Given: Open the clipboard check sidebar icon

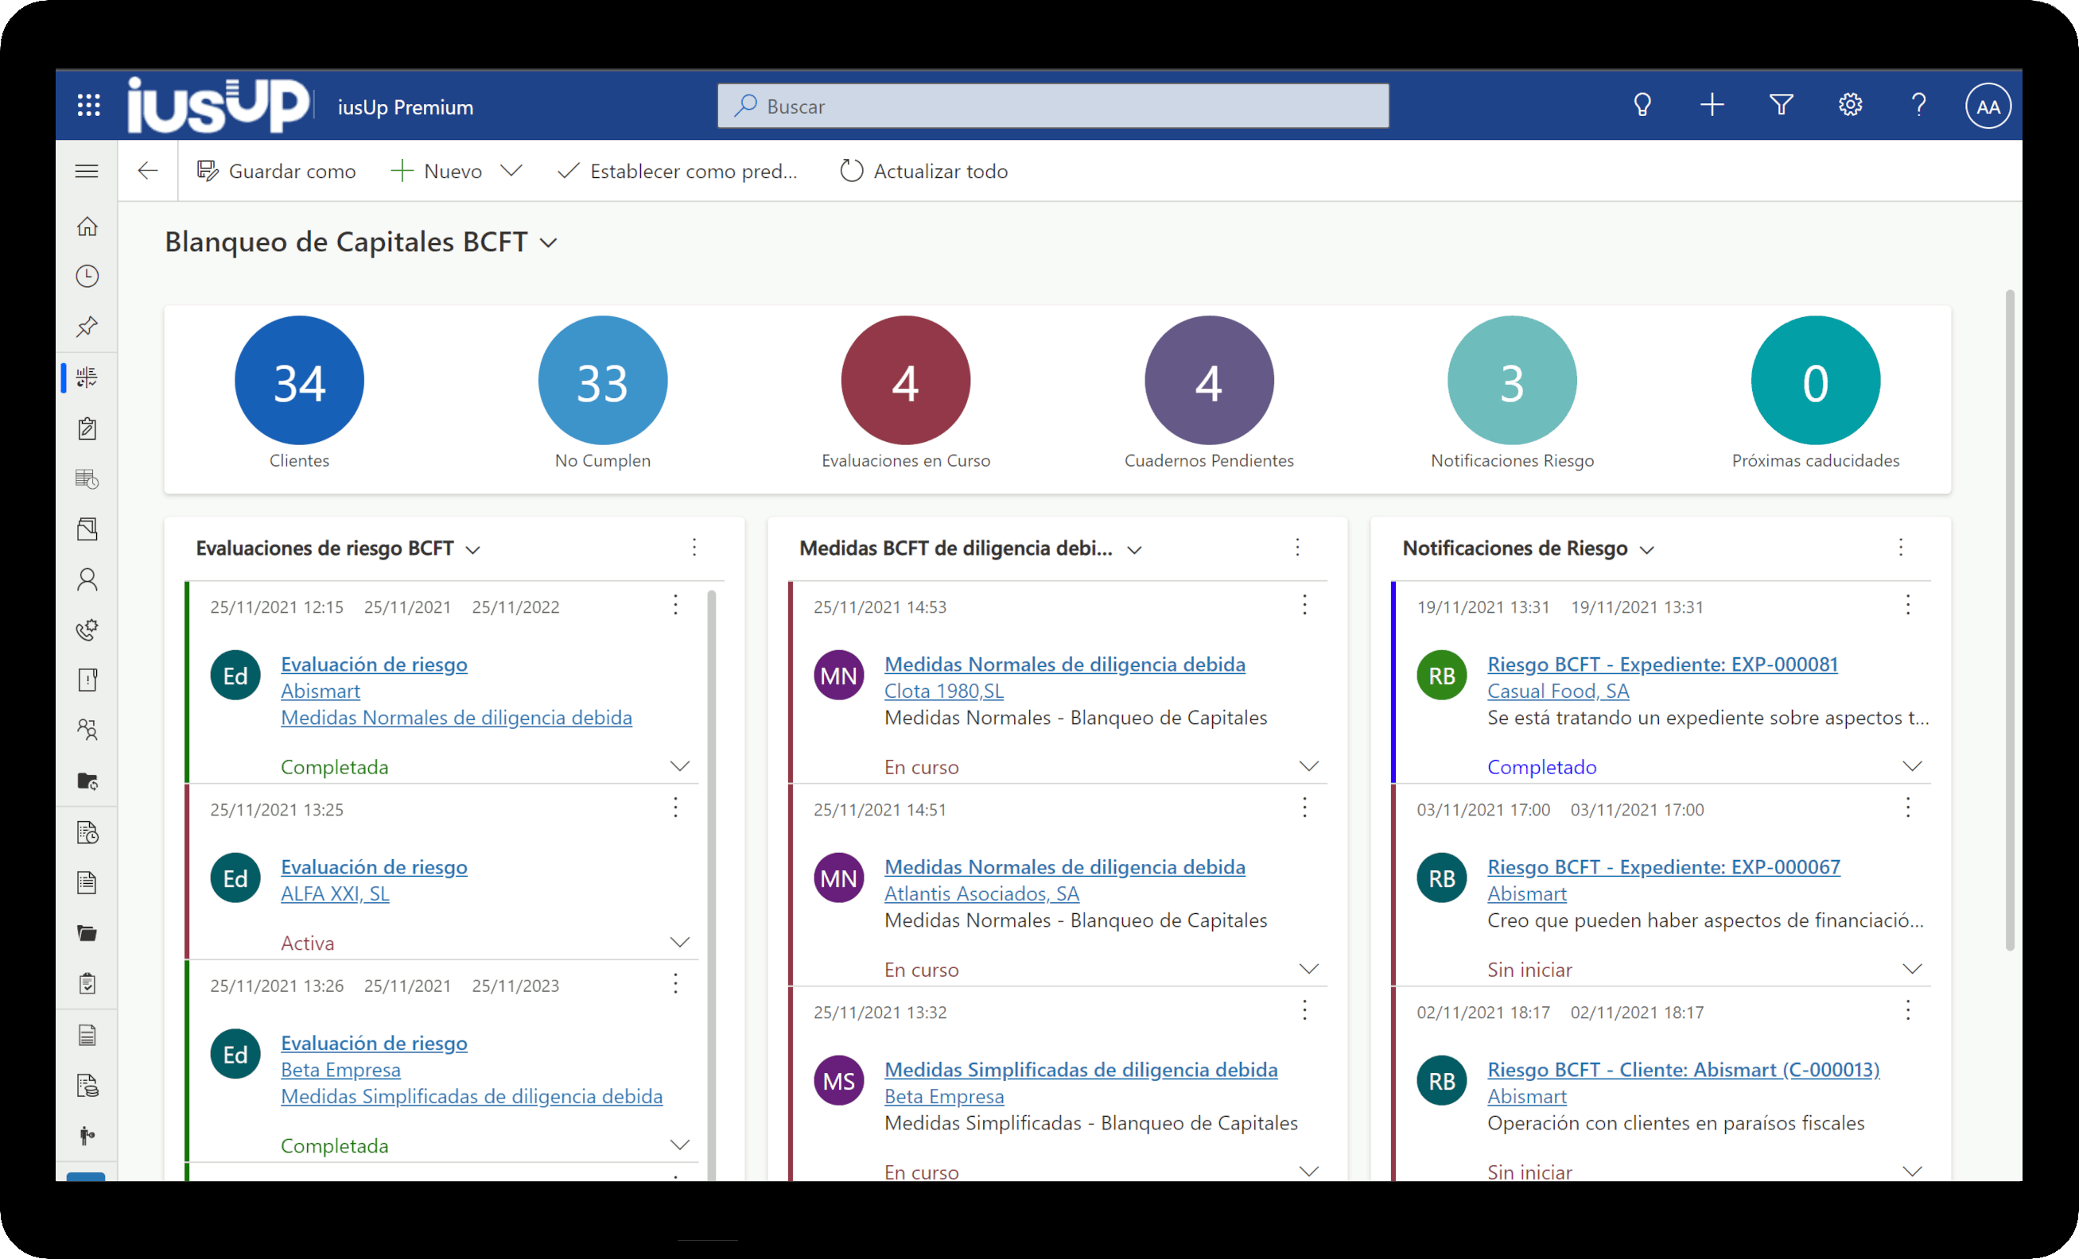Looking at the screenshot, I should (x=87, y=983).
